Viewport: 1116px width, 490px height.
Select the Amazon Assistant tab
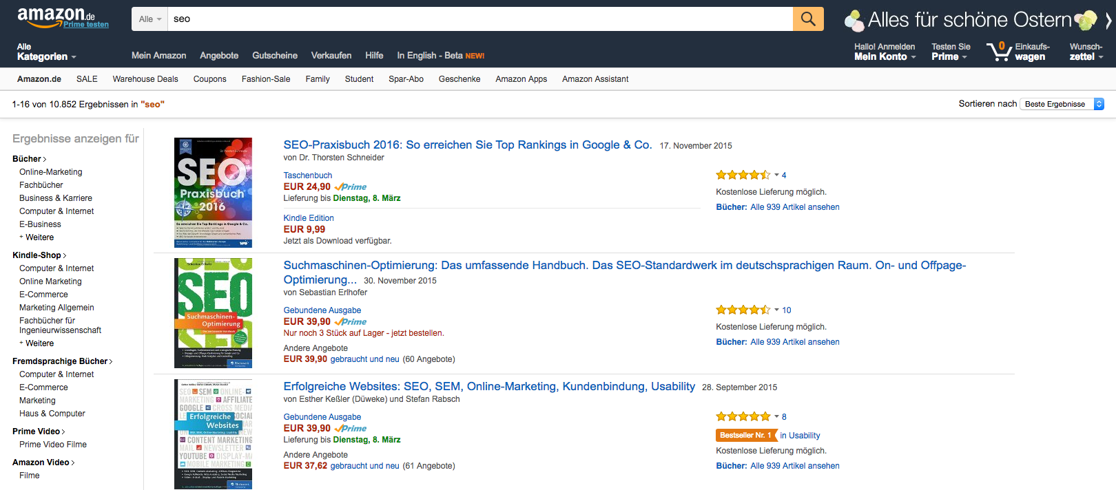click(x=595, y=79)
